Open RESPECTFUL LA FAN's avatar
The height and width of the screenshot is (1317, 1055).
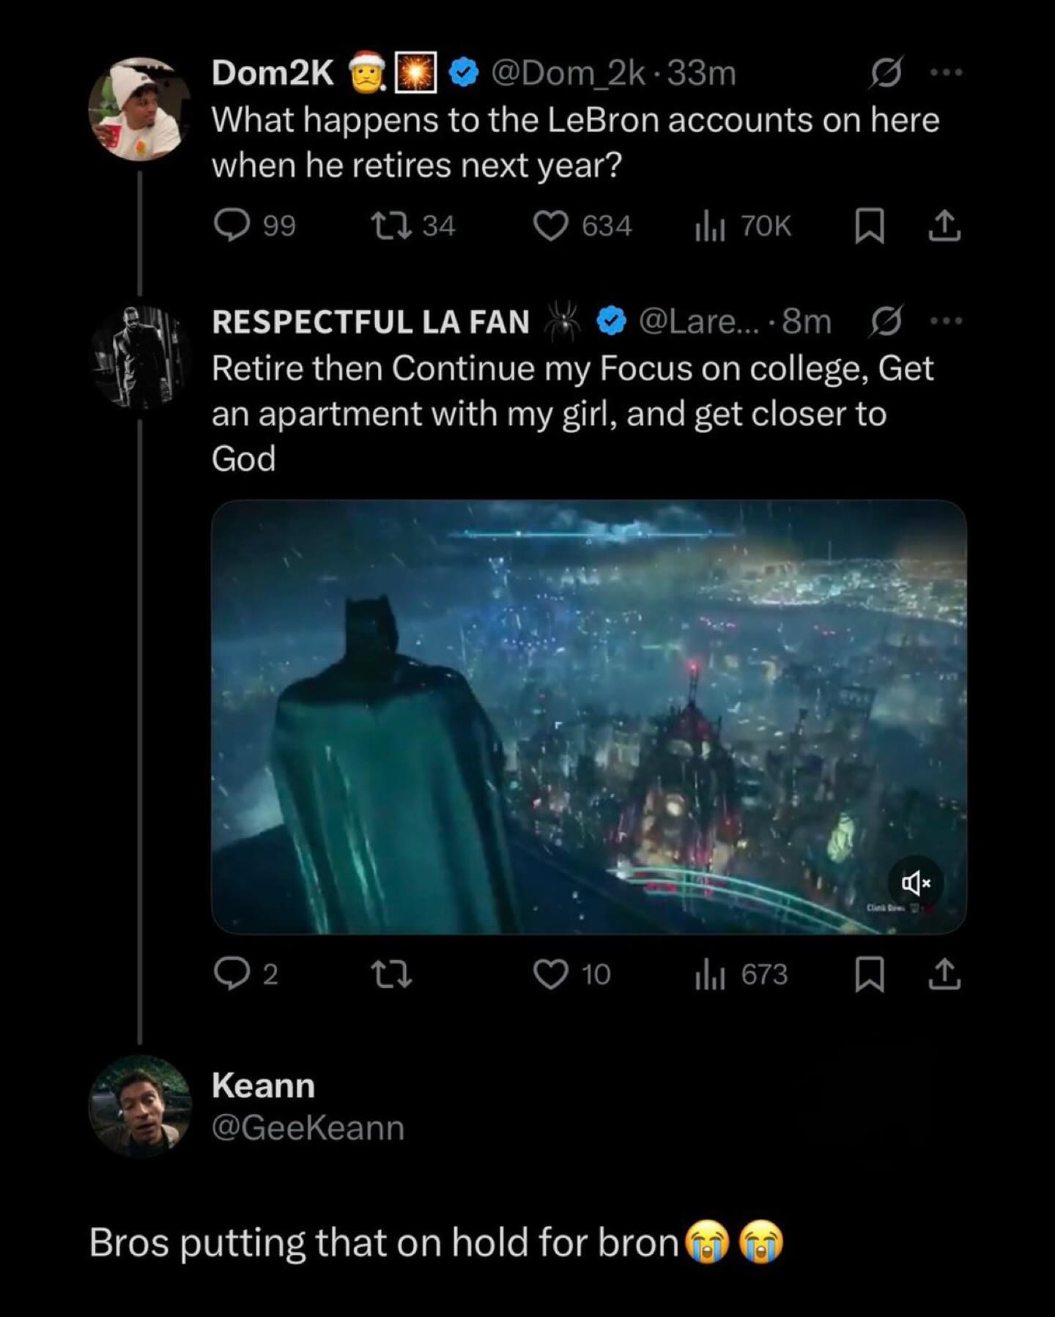pyautogui.click(x=139, y=357)
